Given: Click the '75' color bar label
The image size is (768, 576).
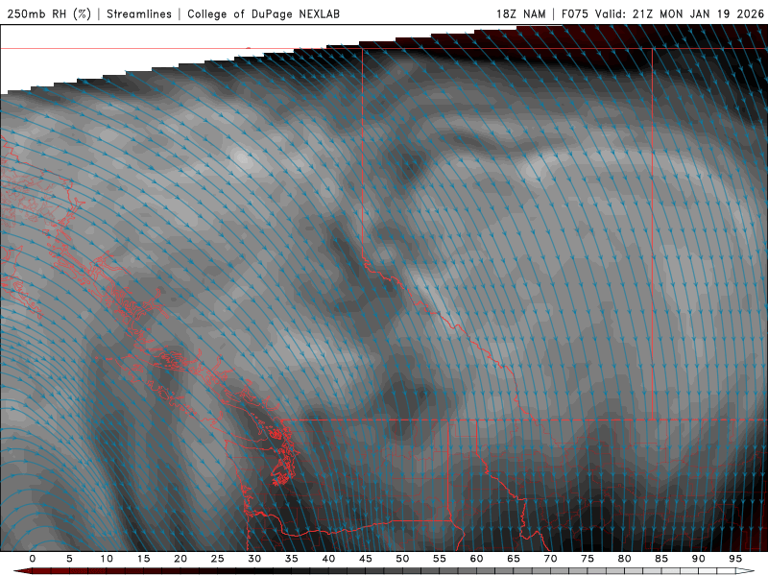Looking at the screenshot, I should click(588, 559).
